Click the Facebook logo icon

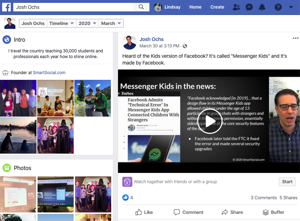pos(6,7)
